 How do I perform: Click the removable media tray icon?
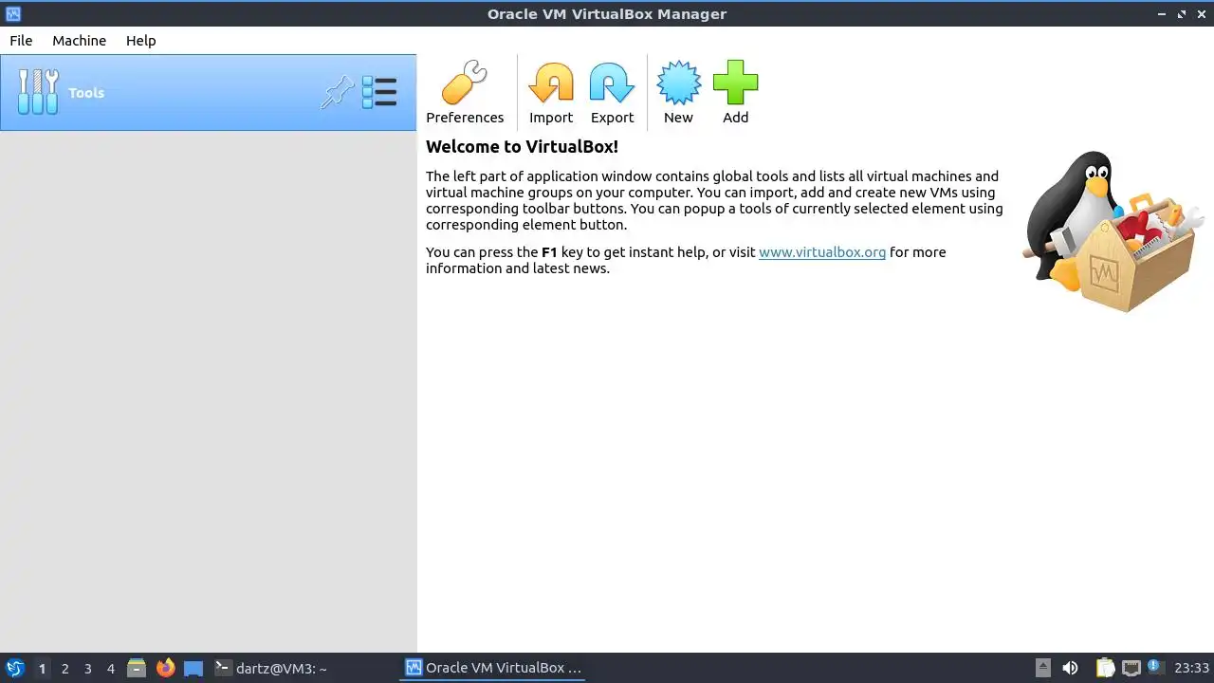click(x=1043, y=668)
